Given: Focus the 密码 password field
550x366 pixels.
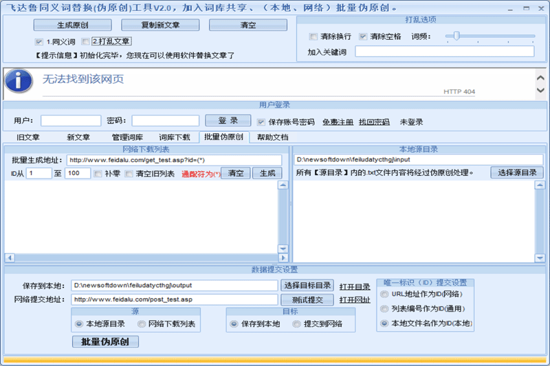Looking at the screenshot, I should [x=166, y=120].
